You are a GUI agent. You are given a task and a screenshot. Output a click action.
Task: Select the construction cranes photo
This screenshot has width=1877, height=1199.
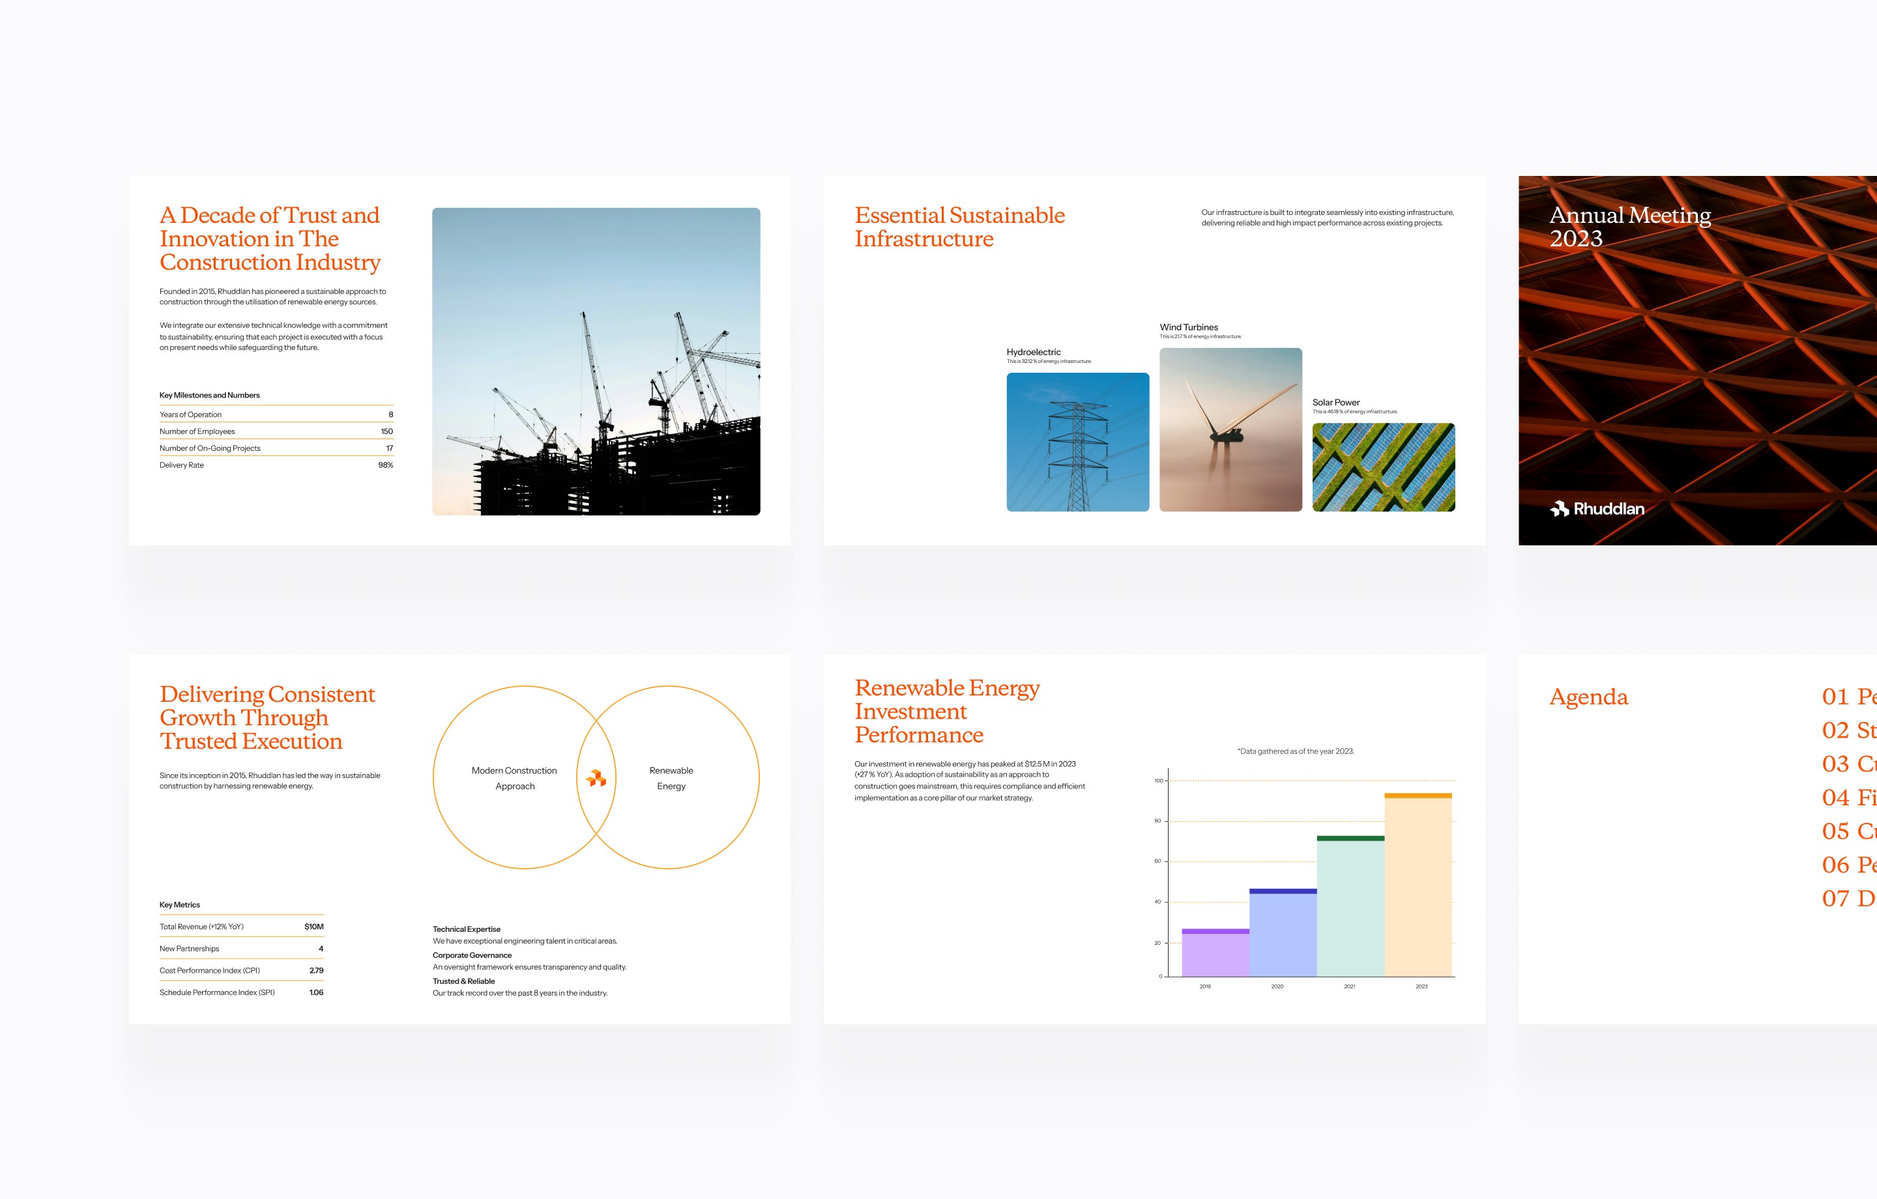coord(596,361)
